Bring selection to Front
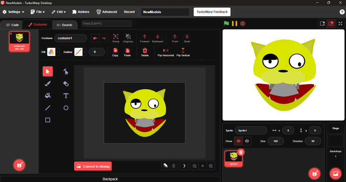The height and width of the screenshot is (182, 346). pos(175,38)
